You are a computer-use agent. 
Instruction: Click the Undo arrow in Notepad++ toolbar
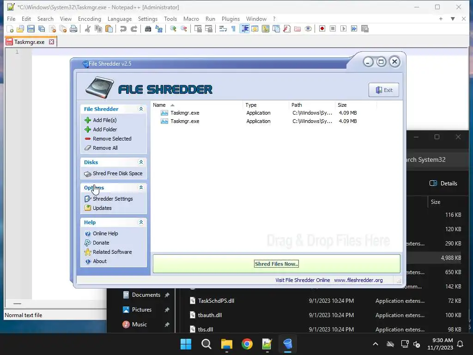123,29
